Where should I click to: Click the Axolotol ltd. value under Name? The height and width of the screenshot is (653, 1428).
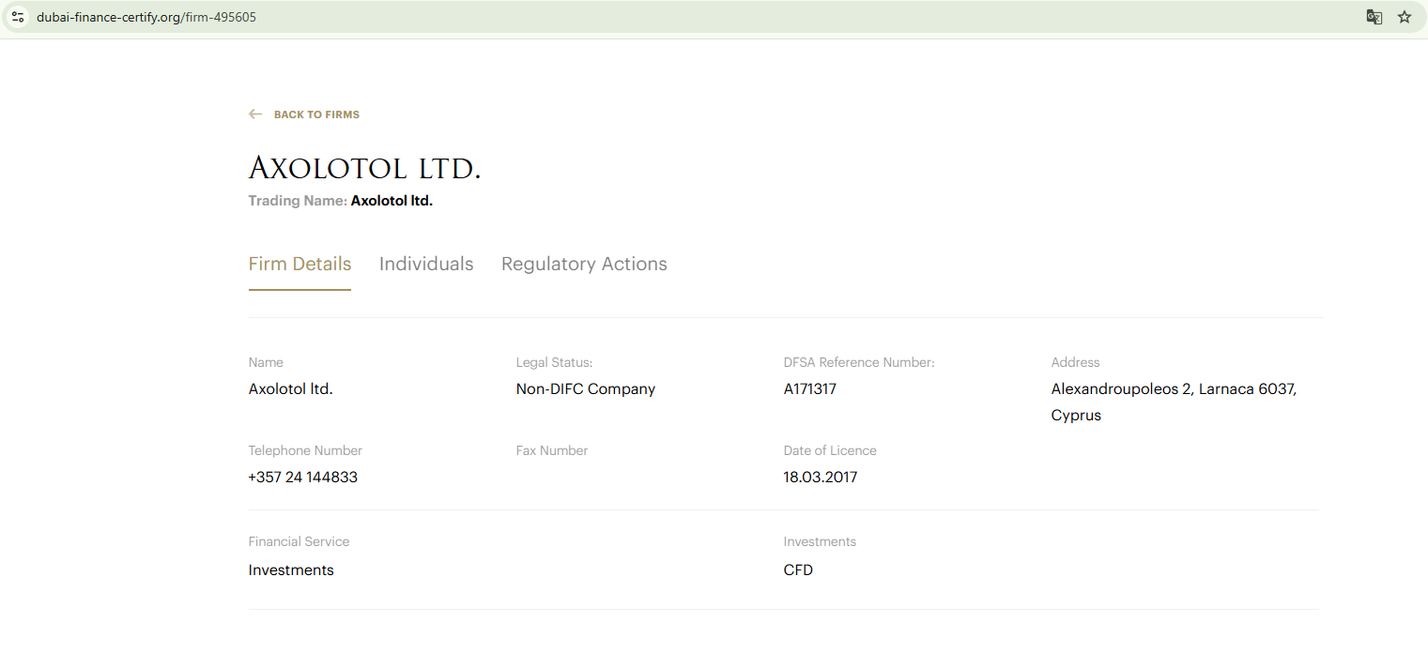tap(291, 388)
